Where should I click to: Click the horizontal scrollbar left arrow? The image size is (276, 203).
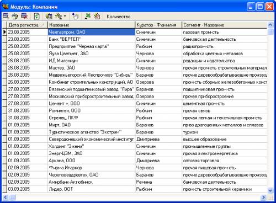tap(6, 197)
